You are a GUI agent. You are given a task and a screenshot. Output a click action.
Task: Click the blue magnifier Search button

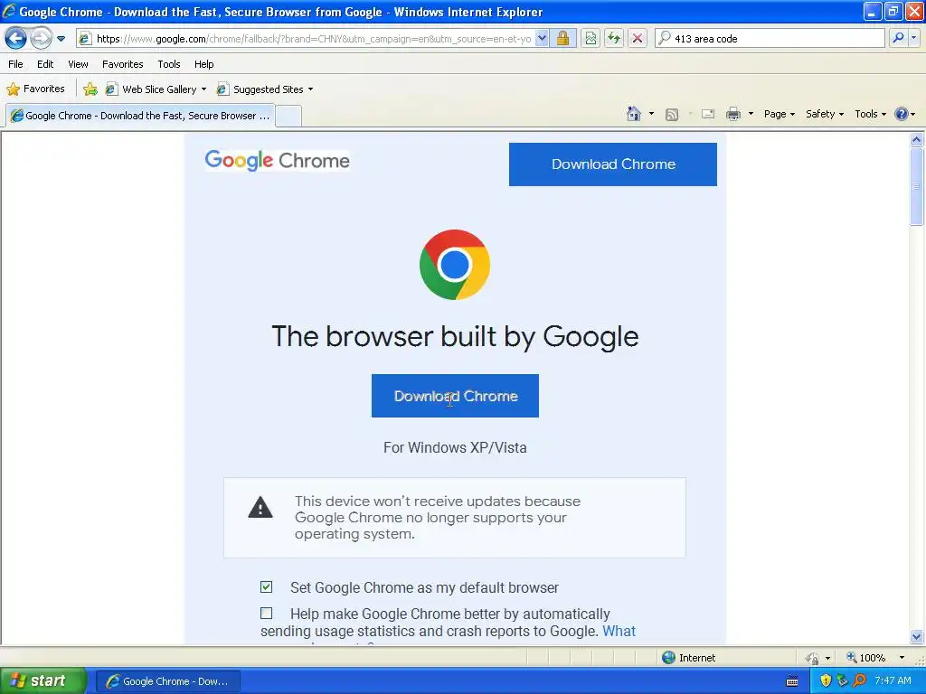click(x=898, y=38)
